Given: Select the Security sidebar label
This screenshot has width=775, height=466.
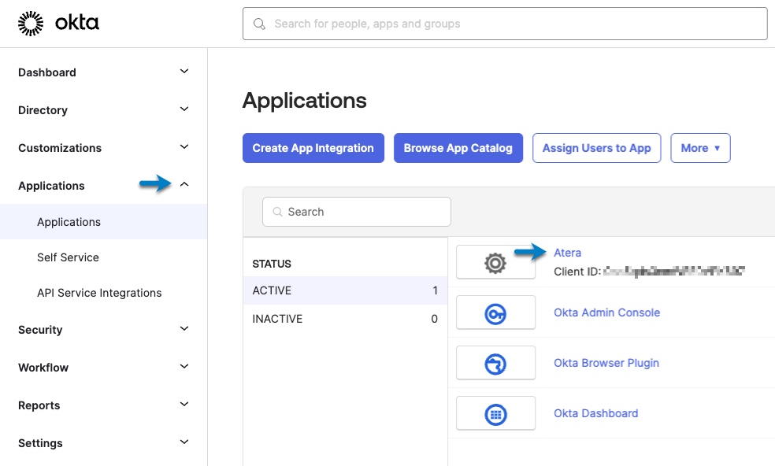Looking at the screenshot, I should coord(40,330).
